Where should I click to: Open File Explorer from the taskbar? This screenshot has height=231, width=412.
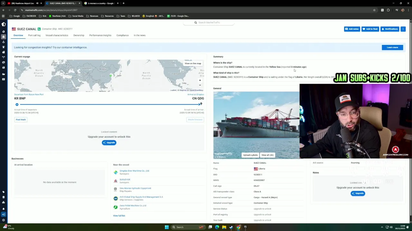coord(224,227)
